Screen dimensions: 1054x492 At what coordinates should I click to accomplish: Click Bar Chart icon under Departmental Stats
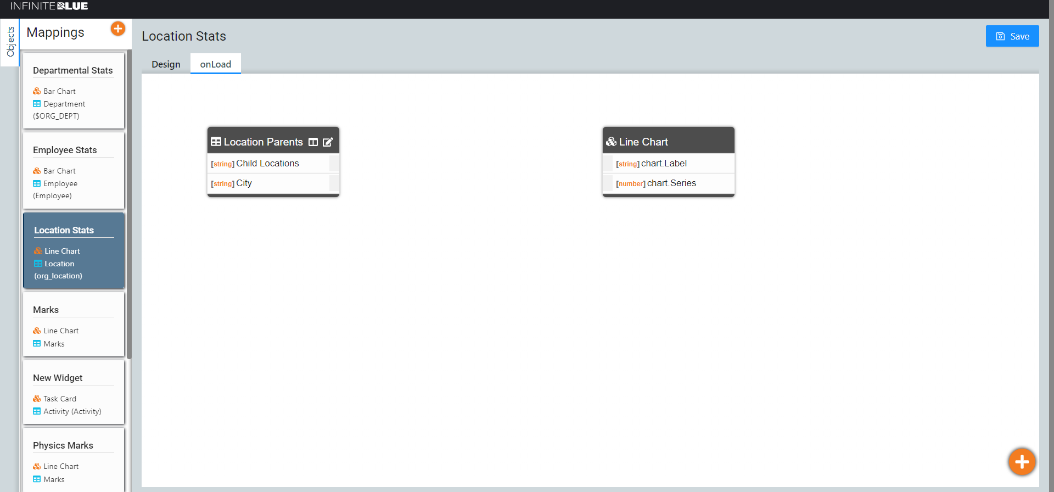point(37,91)
